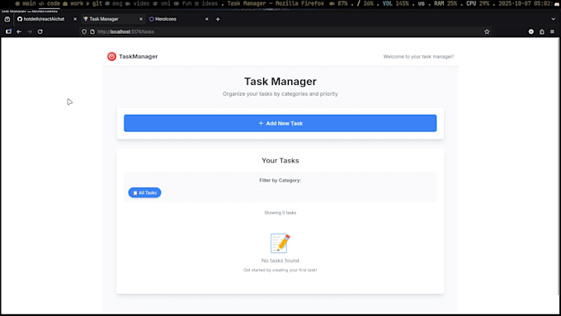The height and width of the screenshot is (316, 561).
Task: Click the RAM 25% indicator in status bar
Action: point(445,3)
